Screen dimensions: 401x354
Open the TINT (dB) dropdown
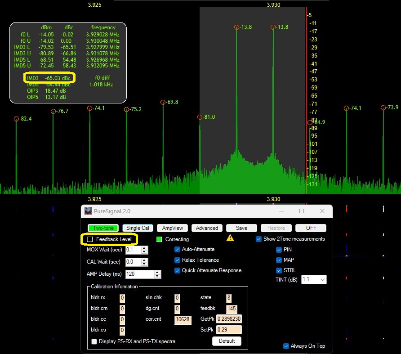coord(314,280)
